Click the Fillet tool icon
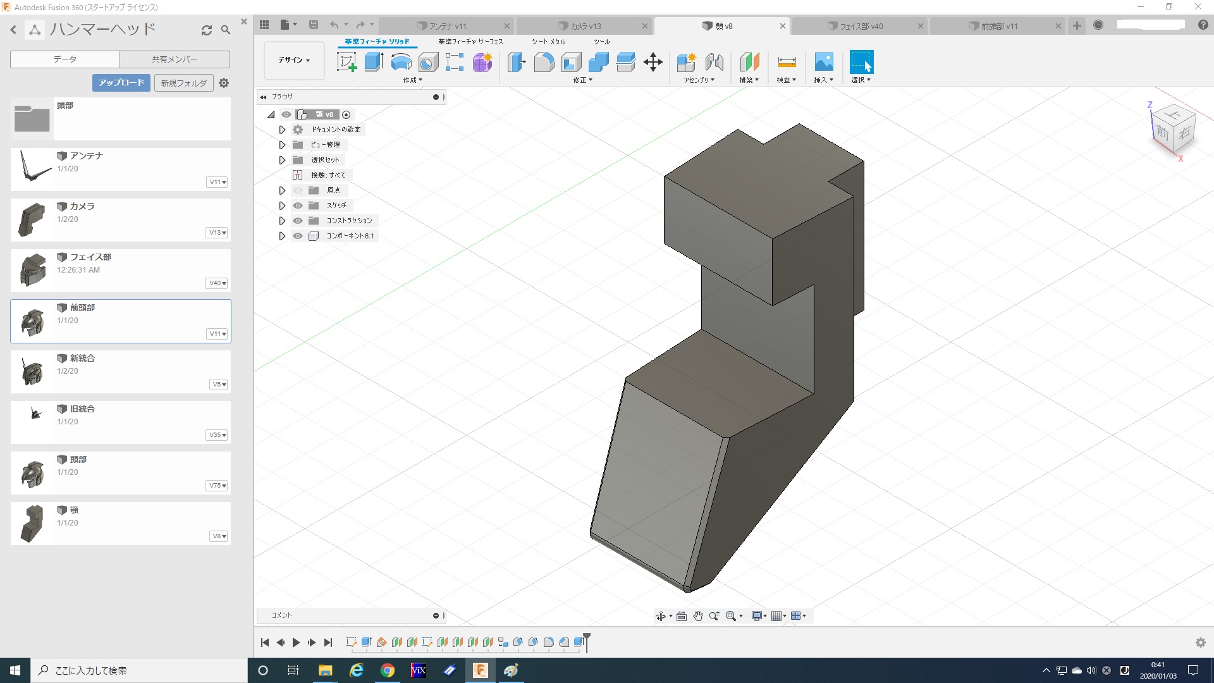This screenshot has width=1214, height=683. [544, 62]
